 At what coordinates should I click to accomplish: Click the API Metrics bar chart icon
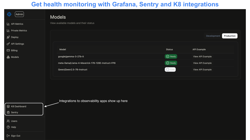[8, 24]
